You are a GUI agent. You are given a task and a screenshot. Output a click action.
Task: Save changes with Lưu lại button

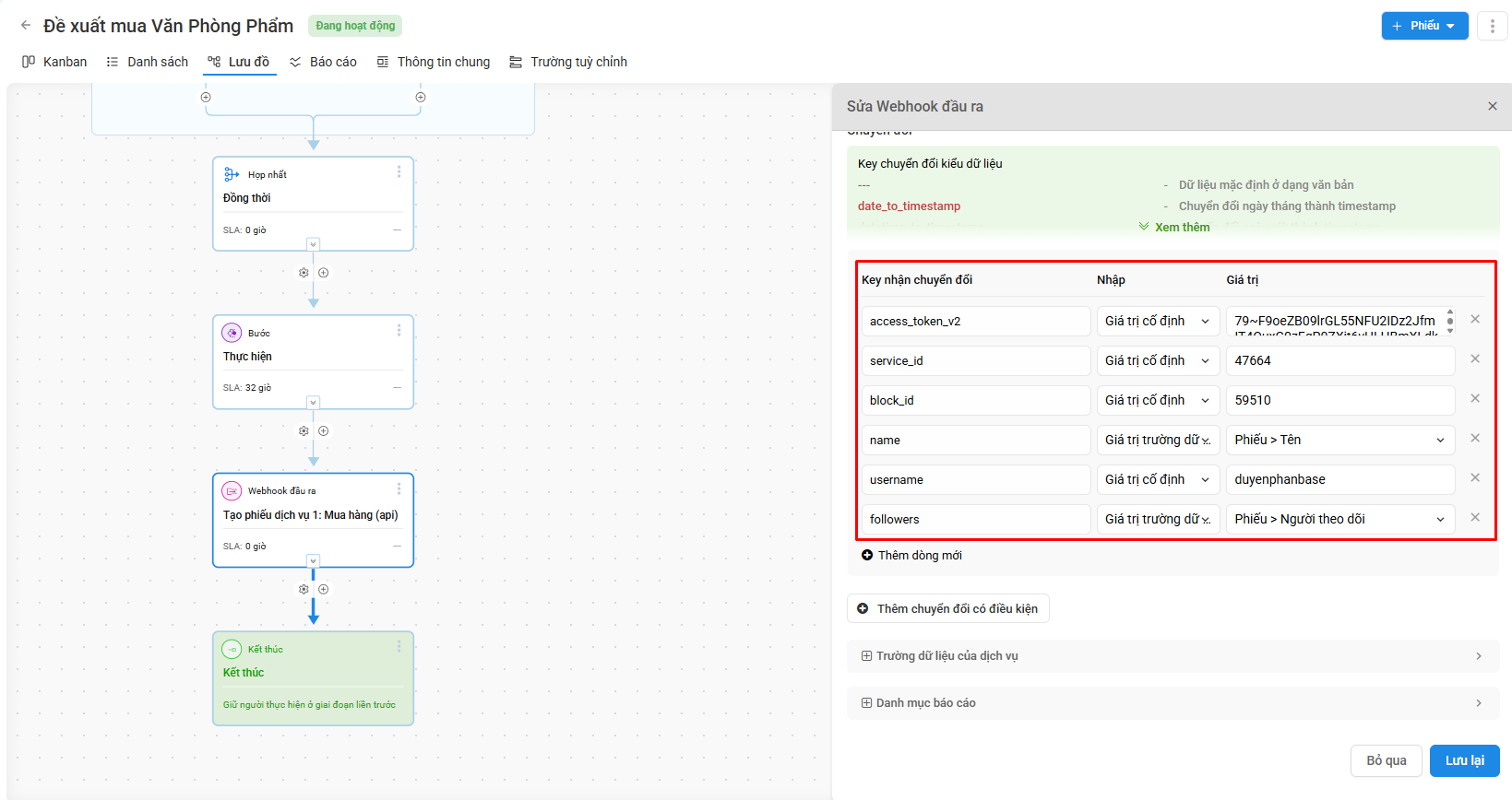(x=1464, y=760)
